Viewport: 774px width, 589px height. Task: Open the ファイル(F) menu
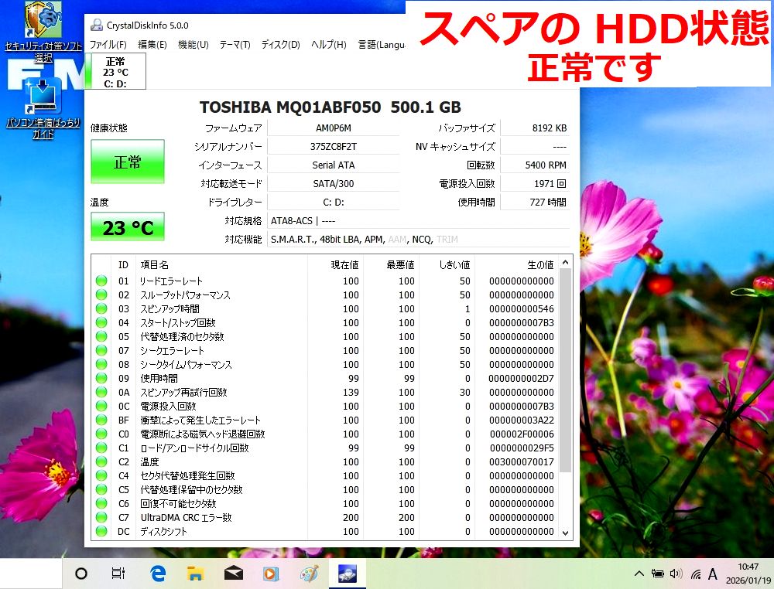pyautogui.click(x=108, y=45)
